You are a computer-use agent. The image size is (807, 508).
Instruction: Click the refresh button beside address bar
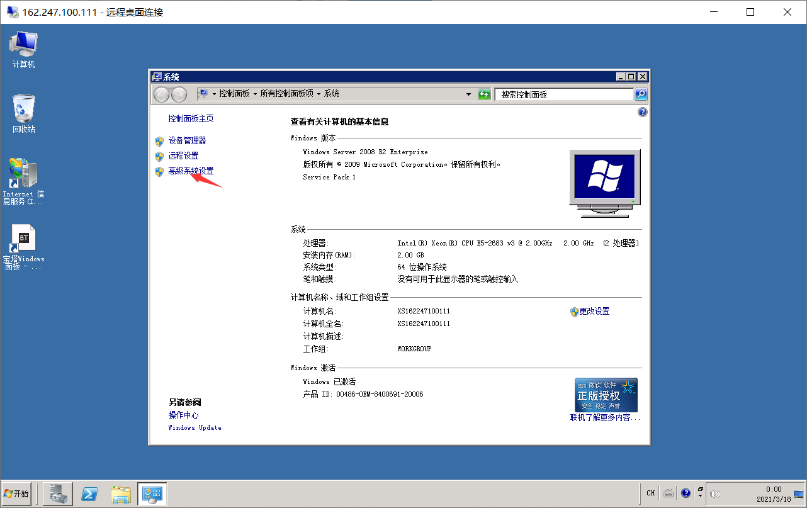pyautogui.click(x=484, y=94)
